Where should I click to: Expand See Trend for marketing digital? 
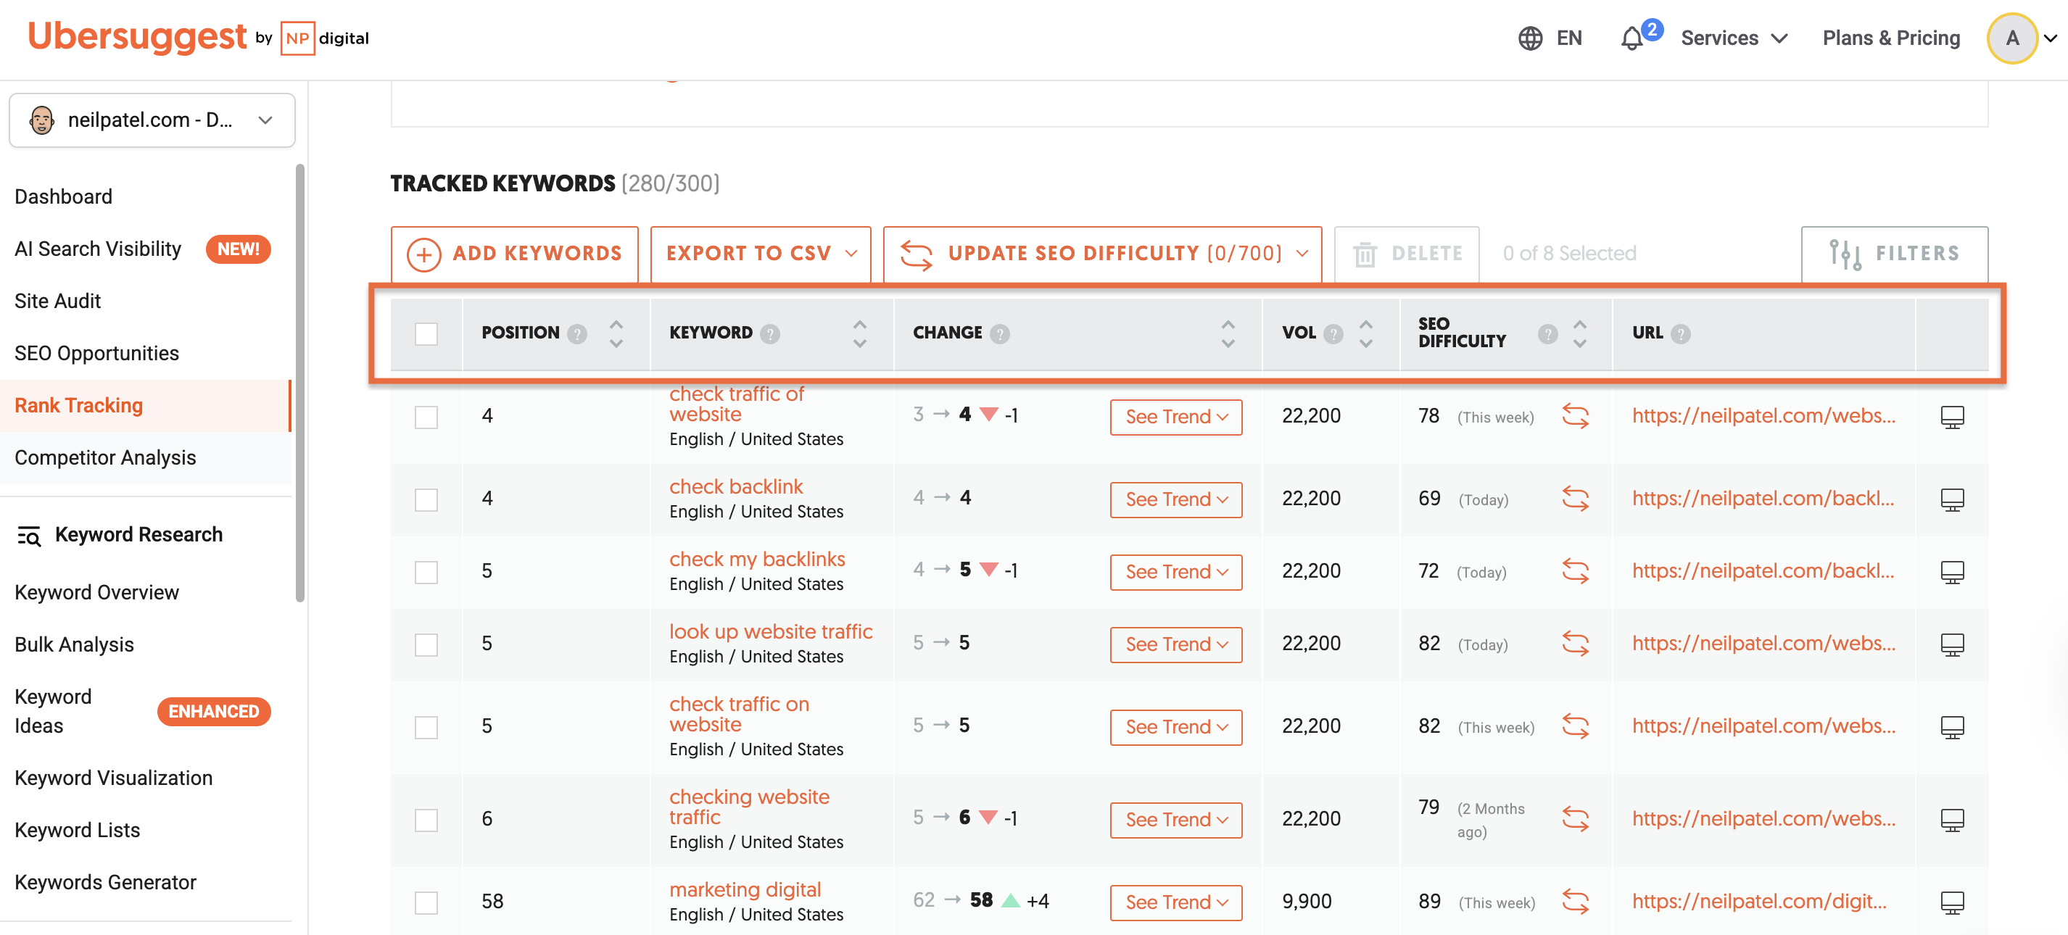pyautogui.click(x=1175, y=902)
